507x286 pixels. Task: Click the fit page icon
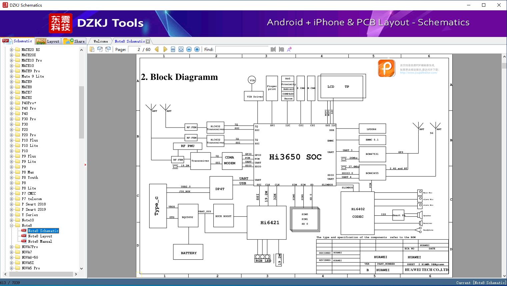181,49
